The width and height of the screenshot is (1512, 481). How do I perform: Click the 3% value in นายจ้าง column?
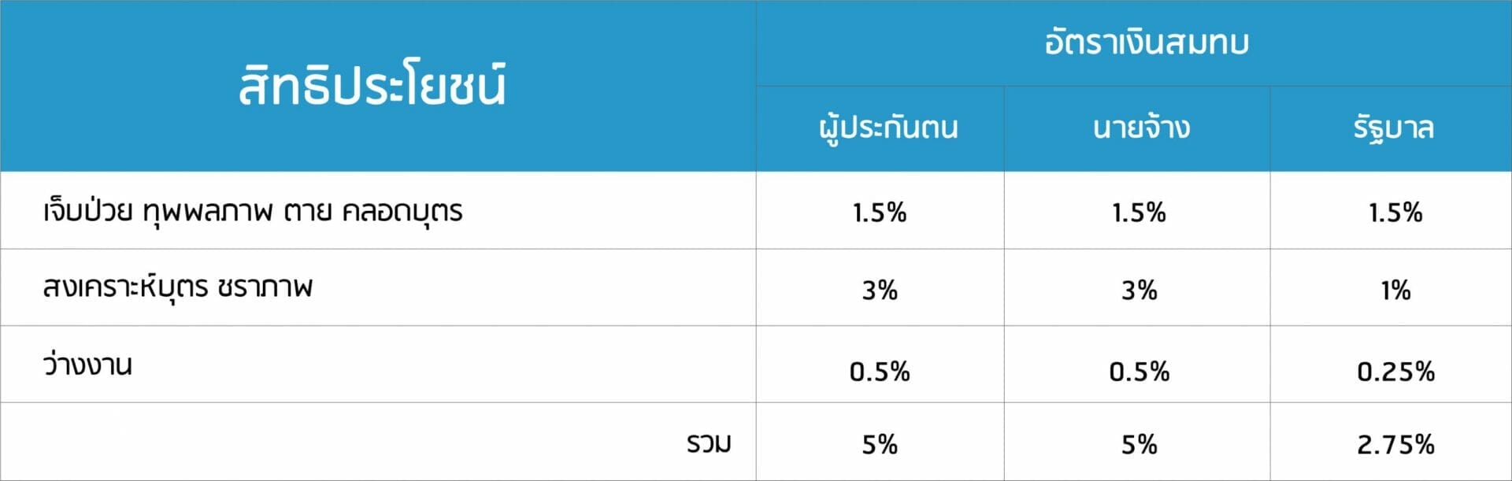tap(1139, 290)
